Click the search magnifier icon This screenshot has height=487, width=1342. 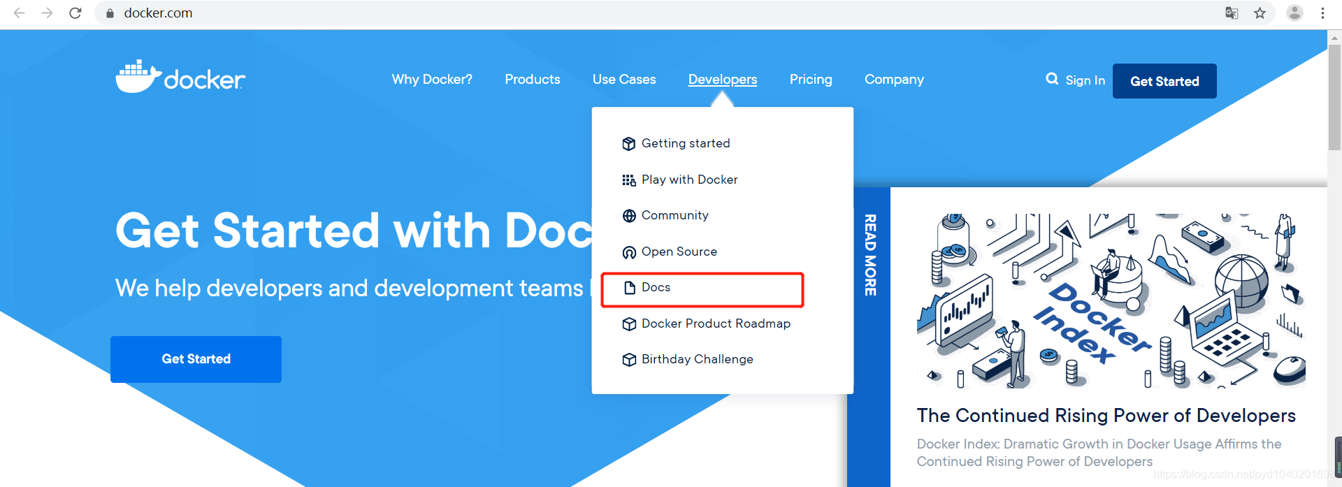[1052, 79]
